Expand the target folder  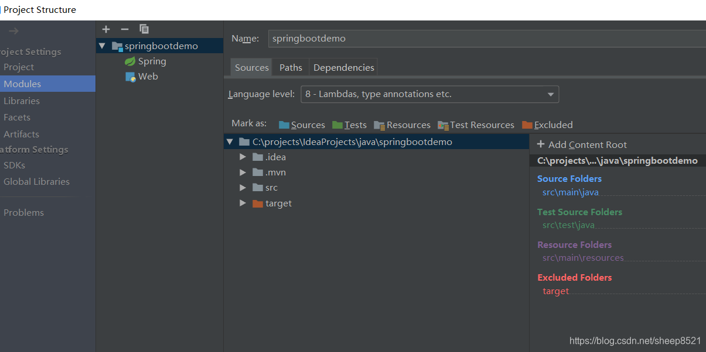[243, 203]
